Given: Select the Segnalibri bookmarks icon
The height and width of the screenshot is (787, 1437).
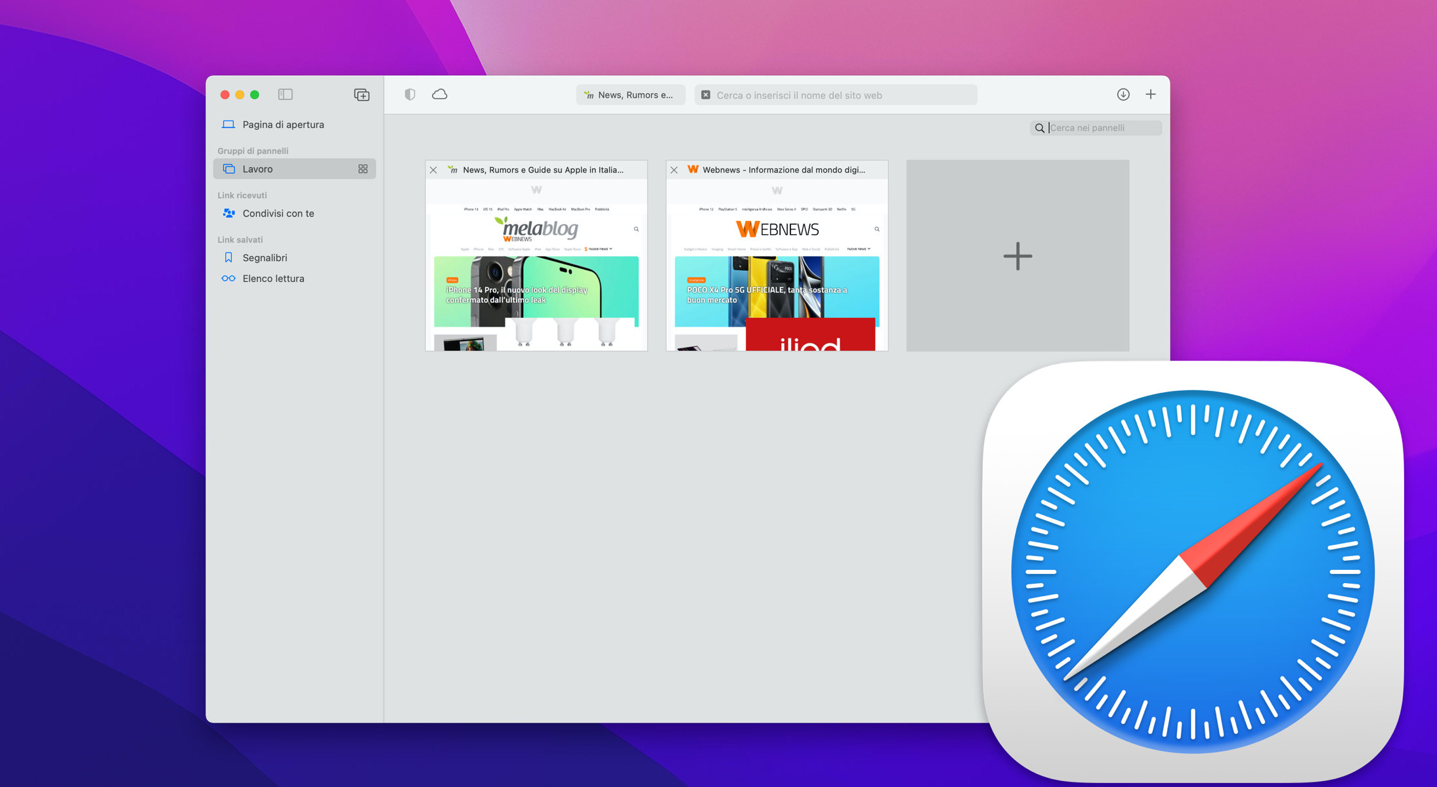Looking at the screenshot, I should [228, 257].
